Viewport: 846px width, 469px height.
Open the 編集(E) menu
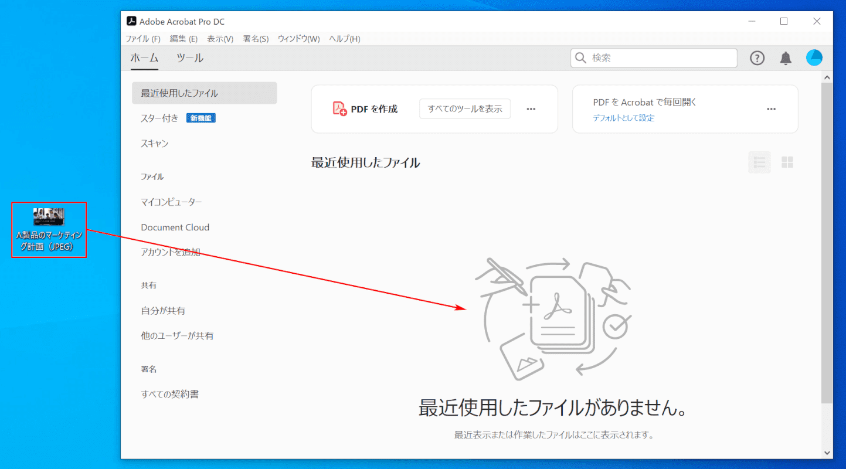click(x=184, y=39)
